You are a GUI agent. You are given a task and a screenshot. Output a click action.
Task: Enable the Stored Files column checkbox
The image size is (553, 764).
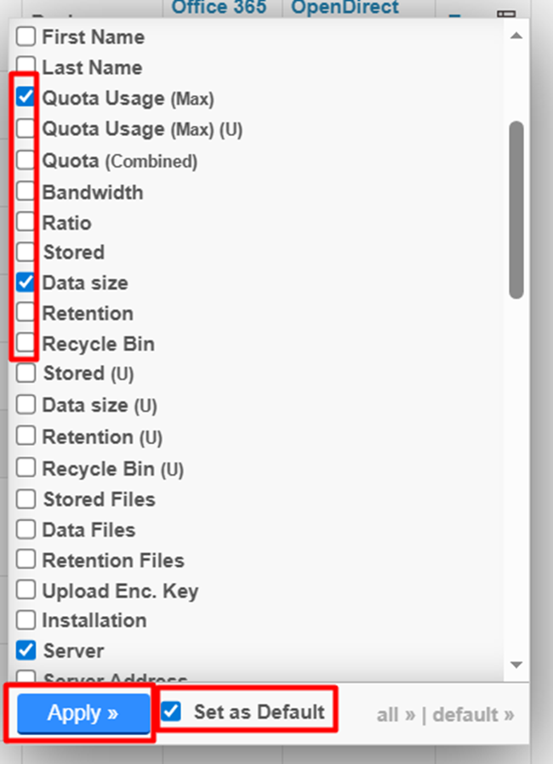click(x=26, y=499)
